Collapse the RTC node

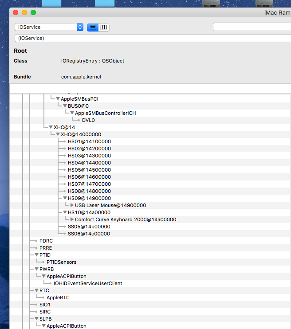[x=36, y=290]
